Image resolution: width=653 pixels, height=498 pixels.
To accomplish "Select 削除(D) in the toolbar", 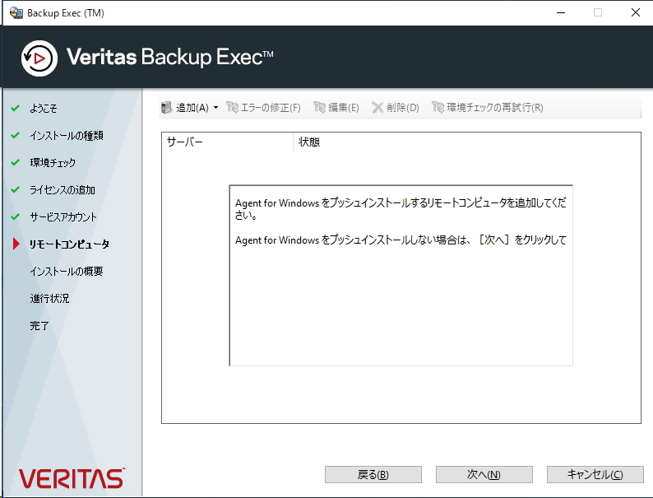I will coord(402,108).
